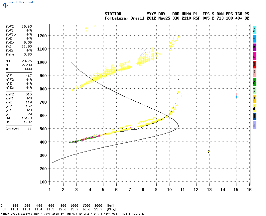Image resolution: width=266 pixels, height=216 pixels.
Task: Click the D 3000 table entry
Action: pyautogui.click(x=98, y=206)
